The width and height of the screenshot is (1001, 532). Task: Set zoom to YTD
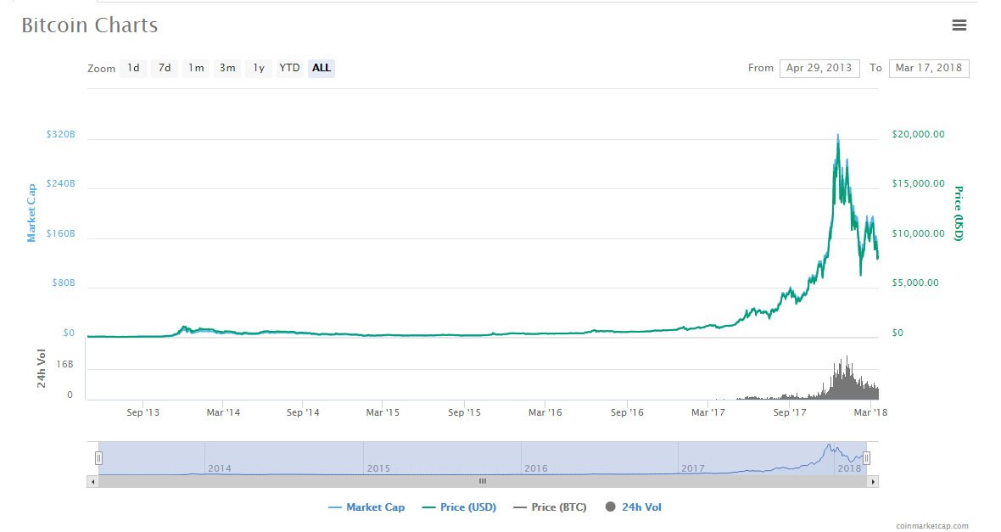coord(289,68)
